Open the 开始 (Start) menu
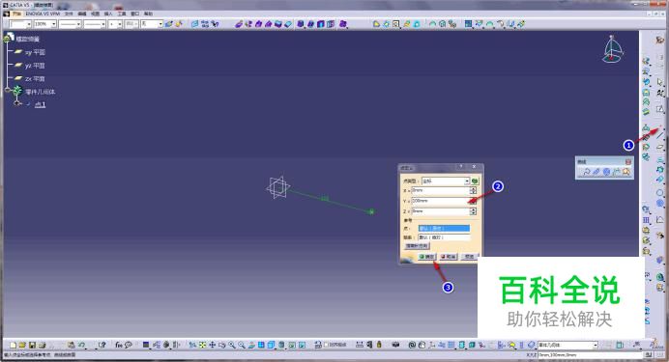669x362 pixels. tap(16, 14)
